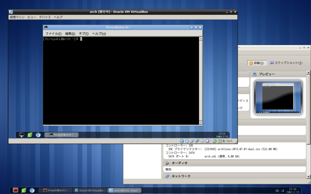Click Chromium browser icon in guest panel
311x194 pixels.
coord(38,135)
